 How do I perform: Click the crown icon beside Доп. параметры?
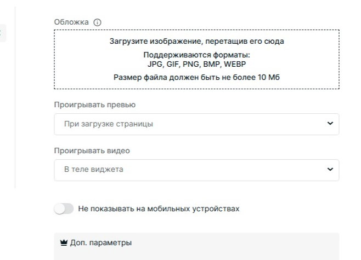click(x=64, y=242)
